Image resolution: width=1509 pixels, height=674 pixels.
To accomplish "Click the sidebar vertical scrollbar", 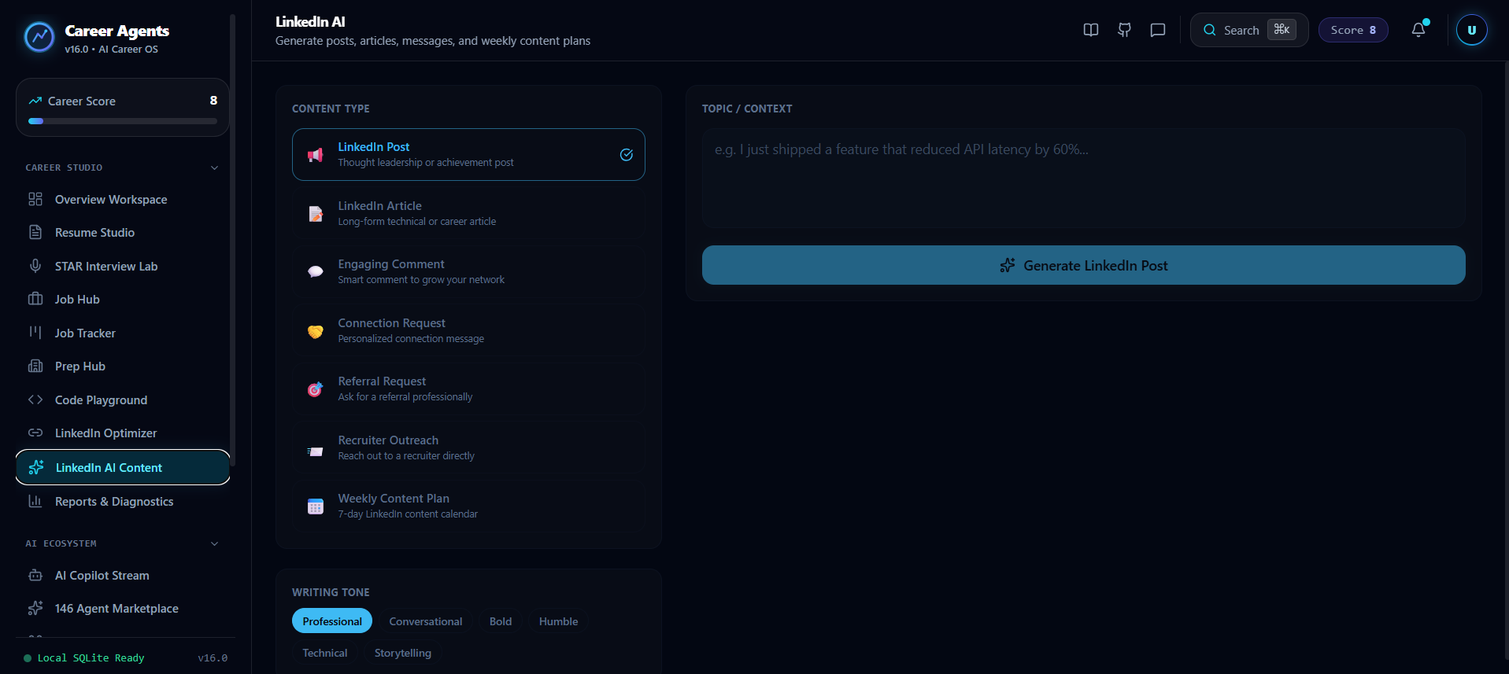I will coord(232,240).
